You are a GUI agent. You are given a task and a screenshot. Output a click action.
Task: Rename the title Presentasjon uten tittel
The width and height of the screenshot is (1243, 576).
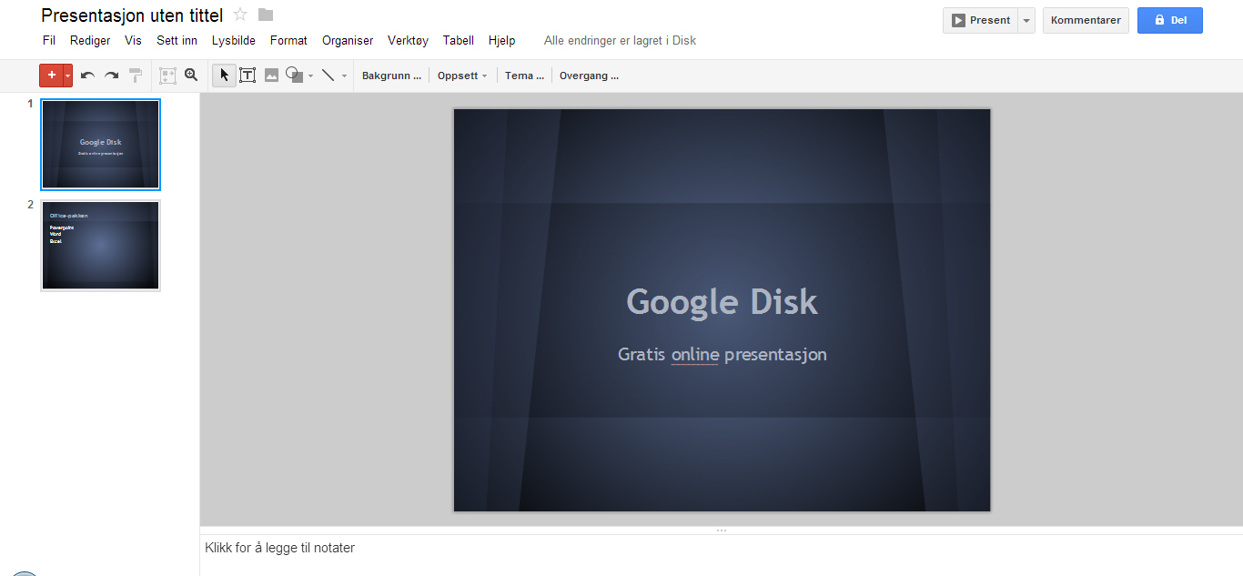132,15
